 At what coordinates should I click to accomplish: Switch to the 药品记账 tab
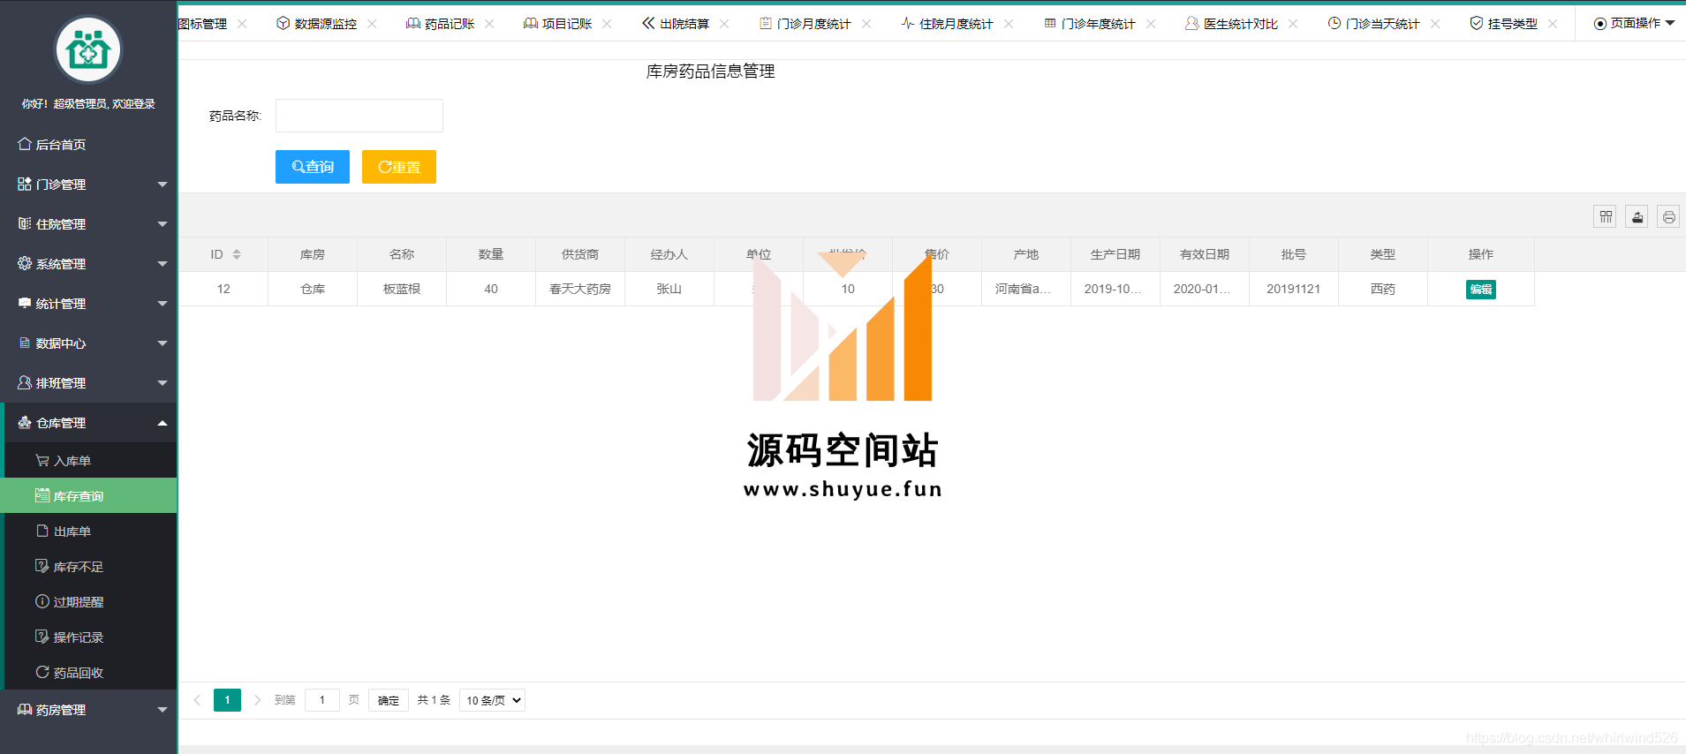[441, 24]
